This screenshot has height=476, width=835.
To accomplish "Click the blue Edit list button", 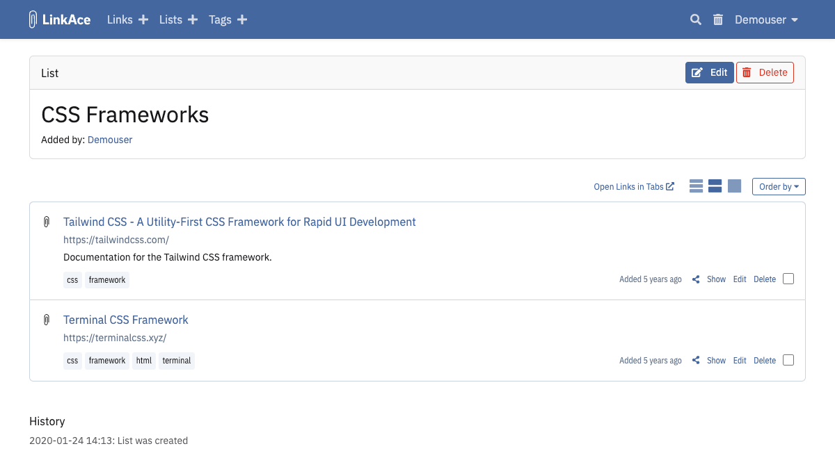I will (709, 73).
